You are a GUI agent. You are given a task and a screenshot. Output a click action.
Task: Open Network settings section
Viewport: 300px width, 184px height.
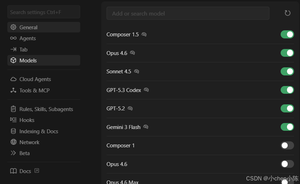click(x=44, y=142)
